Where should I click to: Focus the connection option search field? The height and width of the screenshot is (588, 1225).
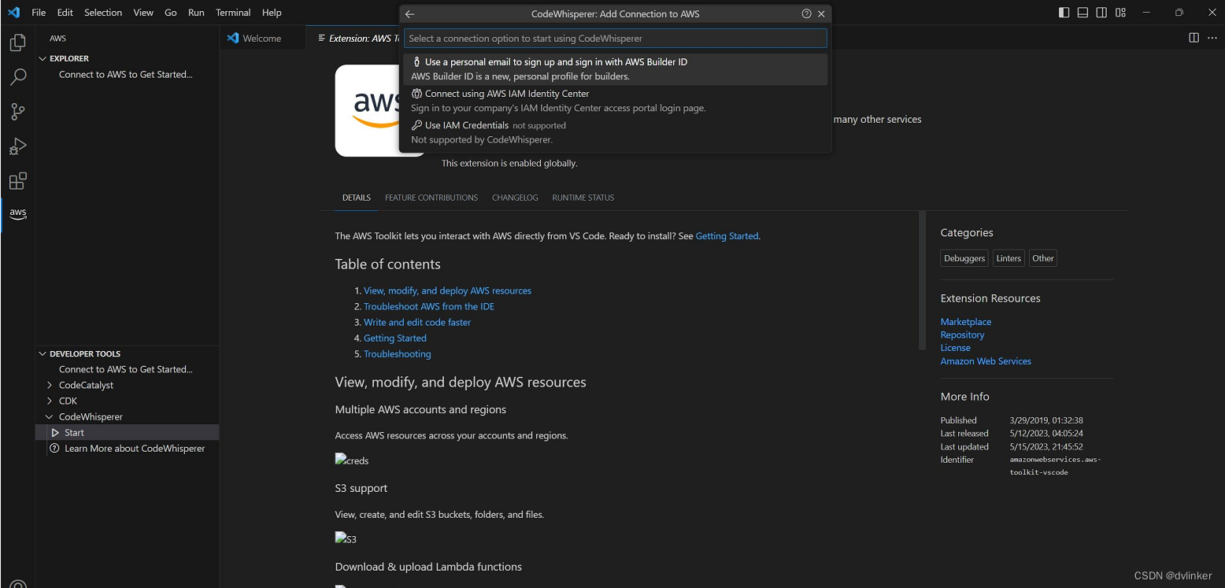(x=615, y=38)
